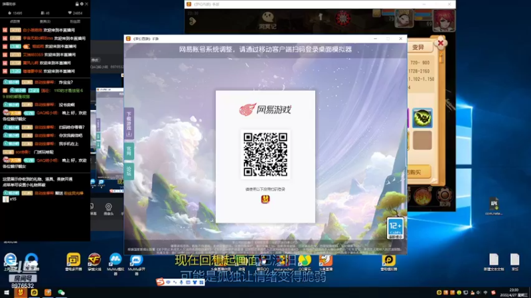Click the game app icon below QR code
This screenshot has width=531, height=298.
pyautogui.click(x=265, y=199)
